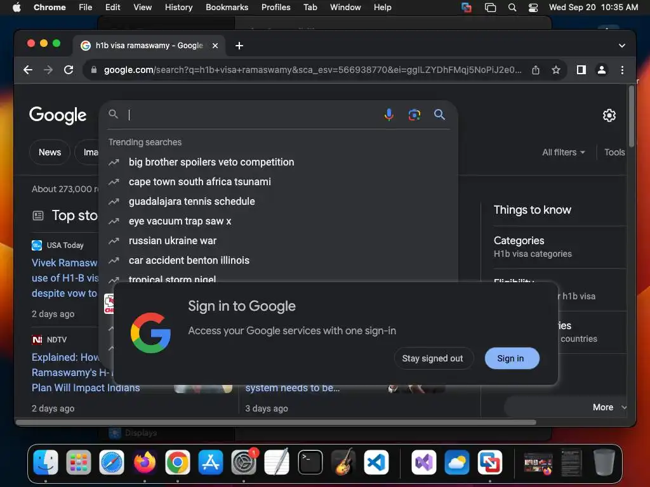The height and width of the screenshot is (487, 650).
Task: Select the News filter tab
Action: [50, 152]
